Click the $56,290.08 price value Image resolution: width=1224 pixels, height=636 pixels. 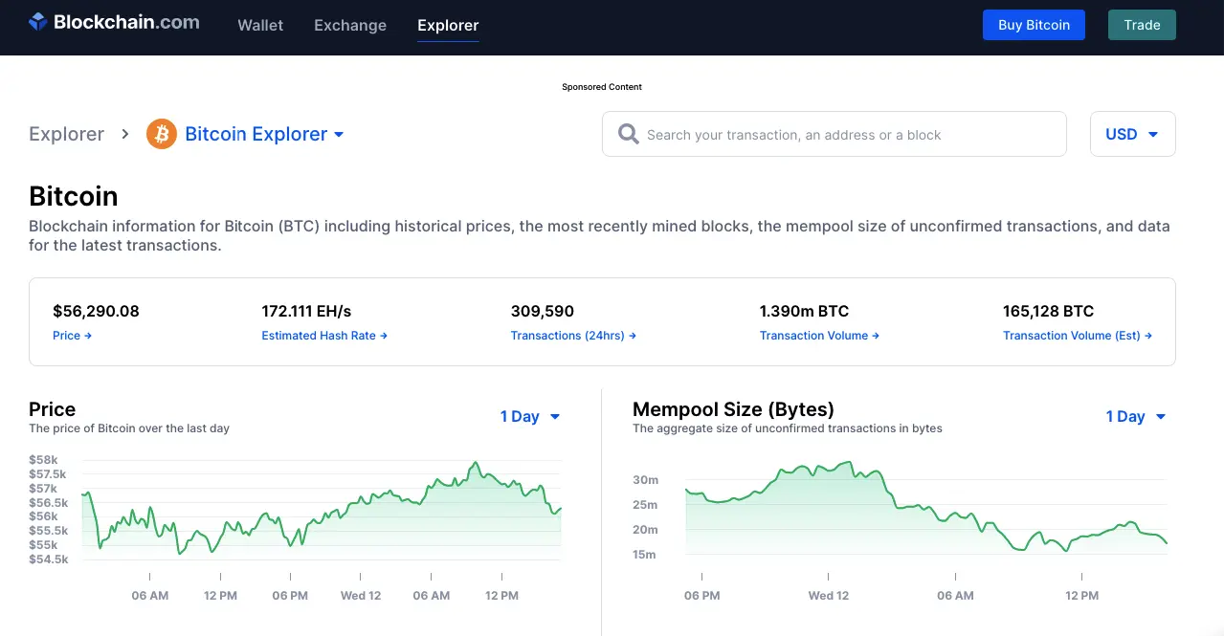pos(96,311)
